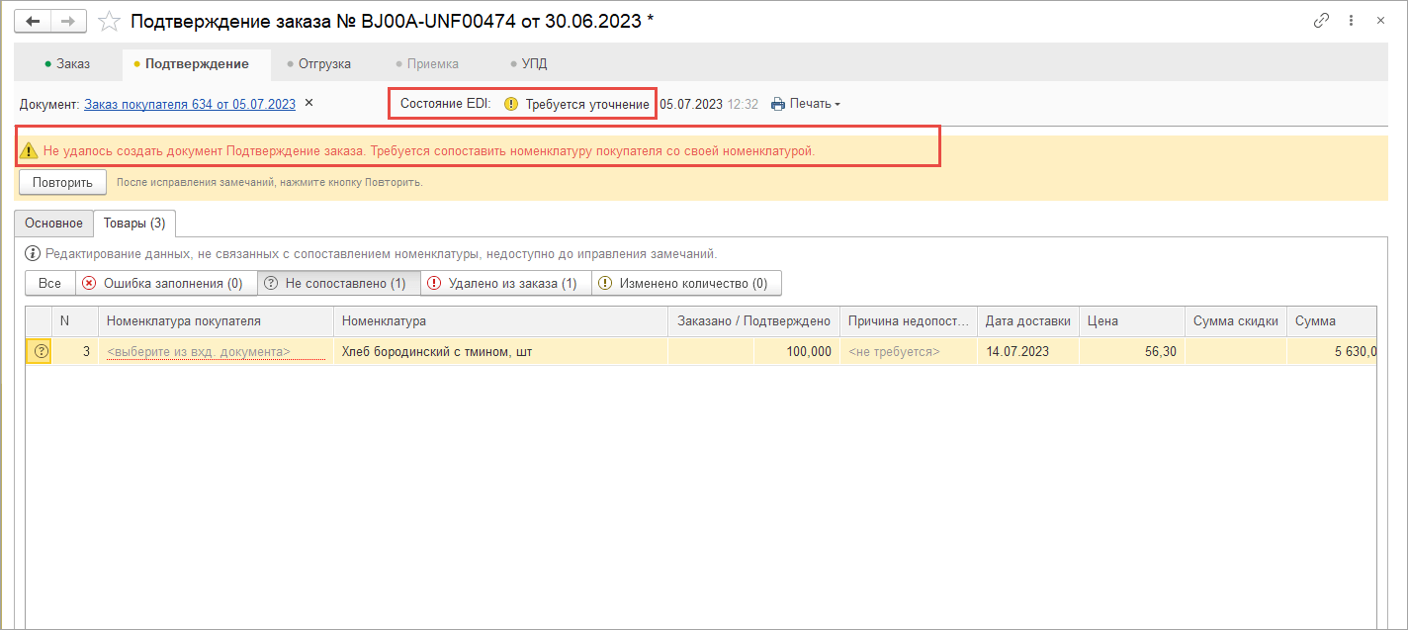Open the three-dot more options menu

[x=1352, y=21]
